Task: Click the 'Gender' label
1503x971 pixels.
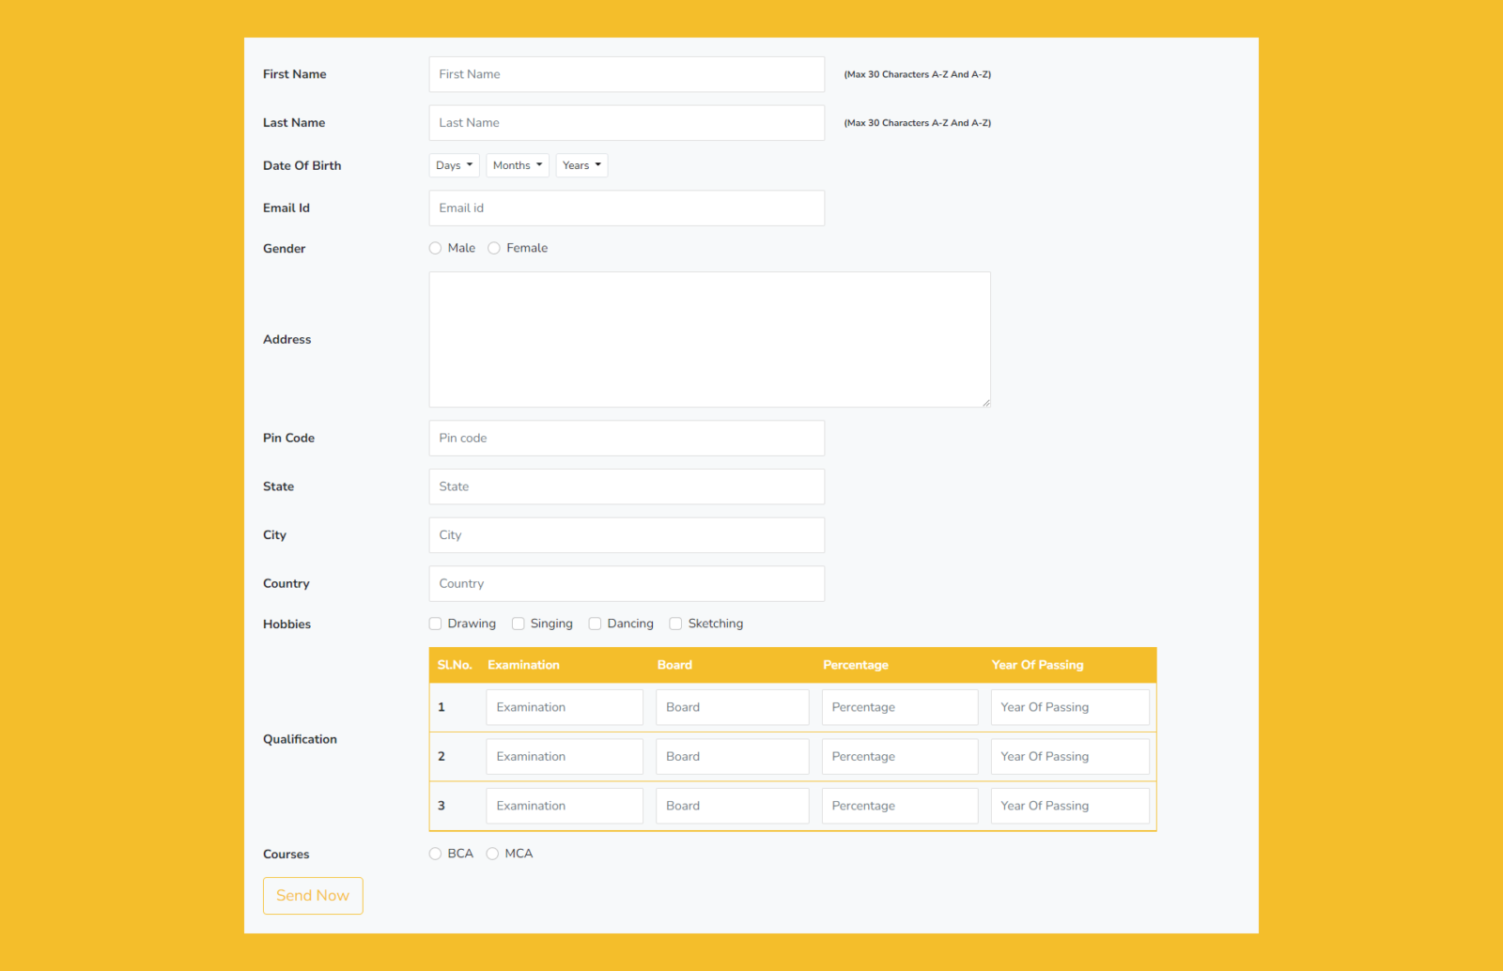Action: 284,249
